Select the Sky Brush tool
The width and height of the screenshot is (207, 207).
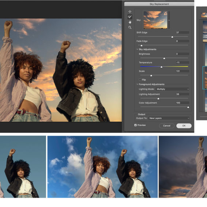(x=130, y=17)
